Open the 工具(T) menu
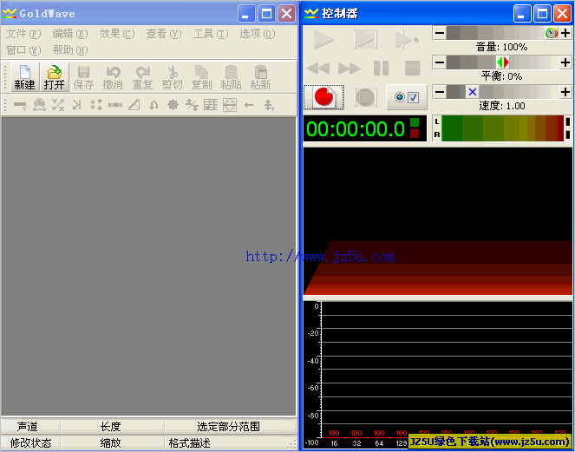575x452 pixels. click(x=211, y=34)
